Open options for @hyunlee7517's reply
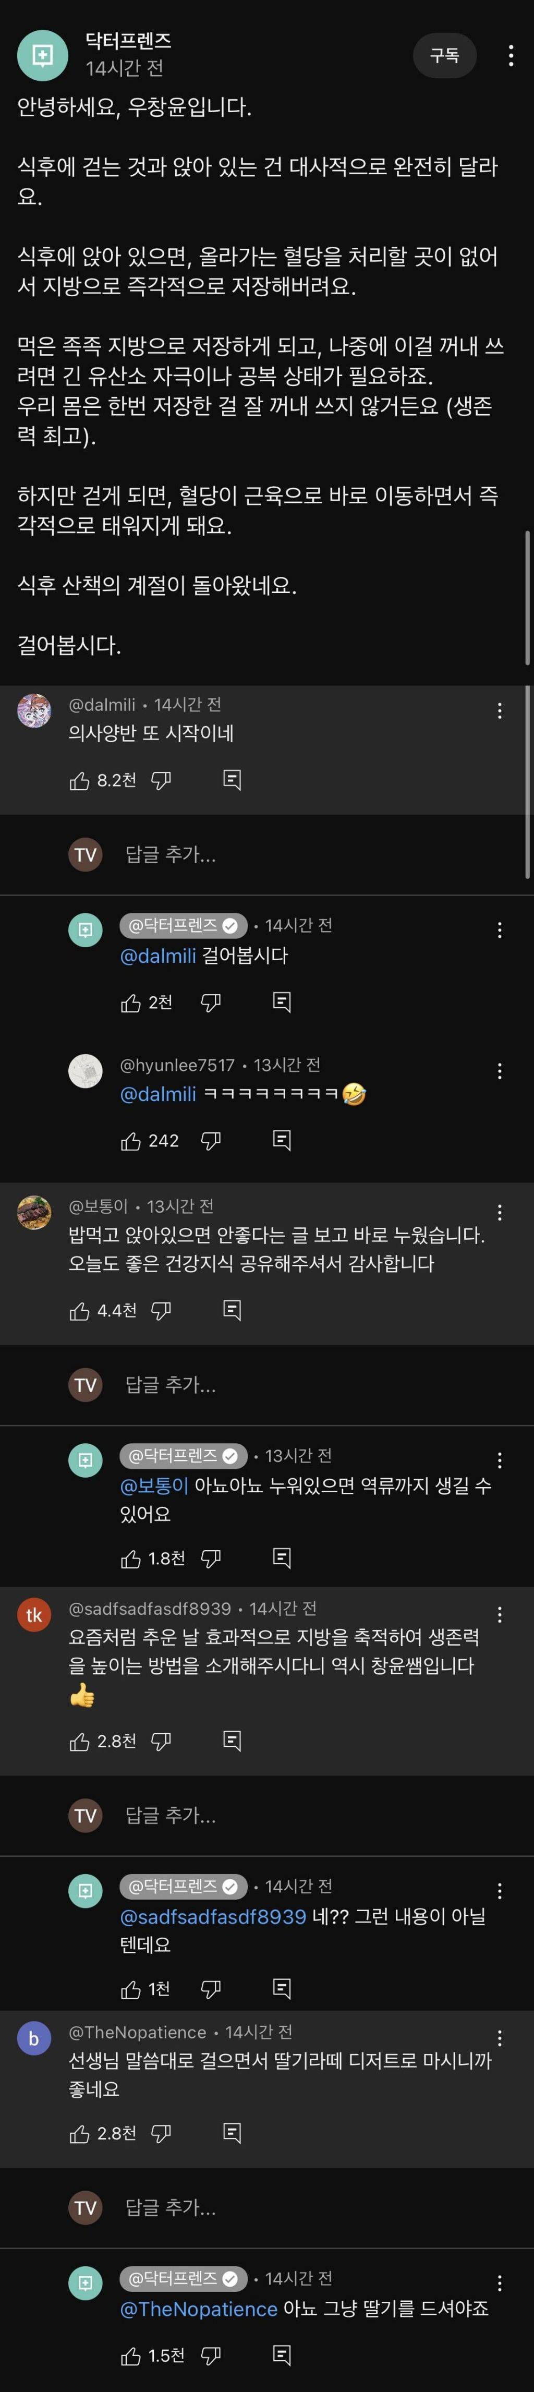Image resolution: width=534 pixels, height=2392 pixels. pos(500,1071)
